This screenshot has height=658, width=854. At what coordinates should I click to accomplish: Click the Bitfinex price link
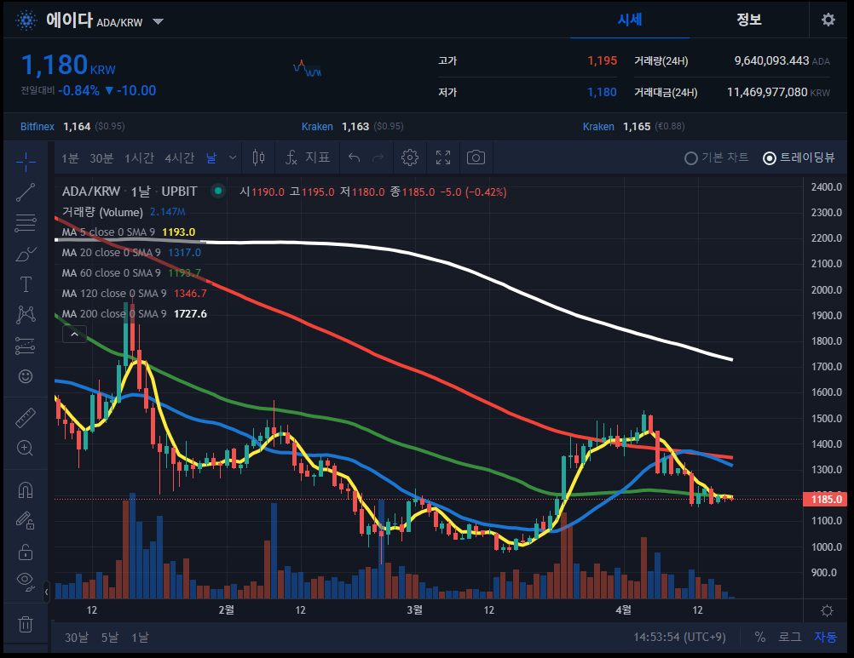tap(38, 127)
